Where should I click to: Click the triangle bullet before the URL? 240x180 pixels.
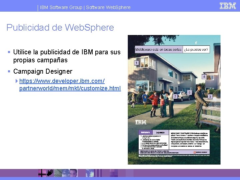coord(17,81)
